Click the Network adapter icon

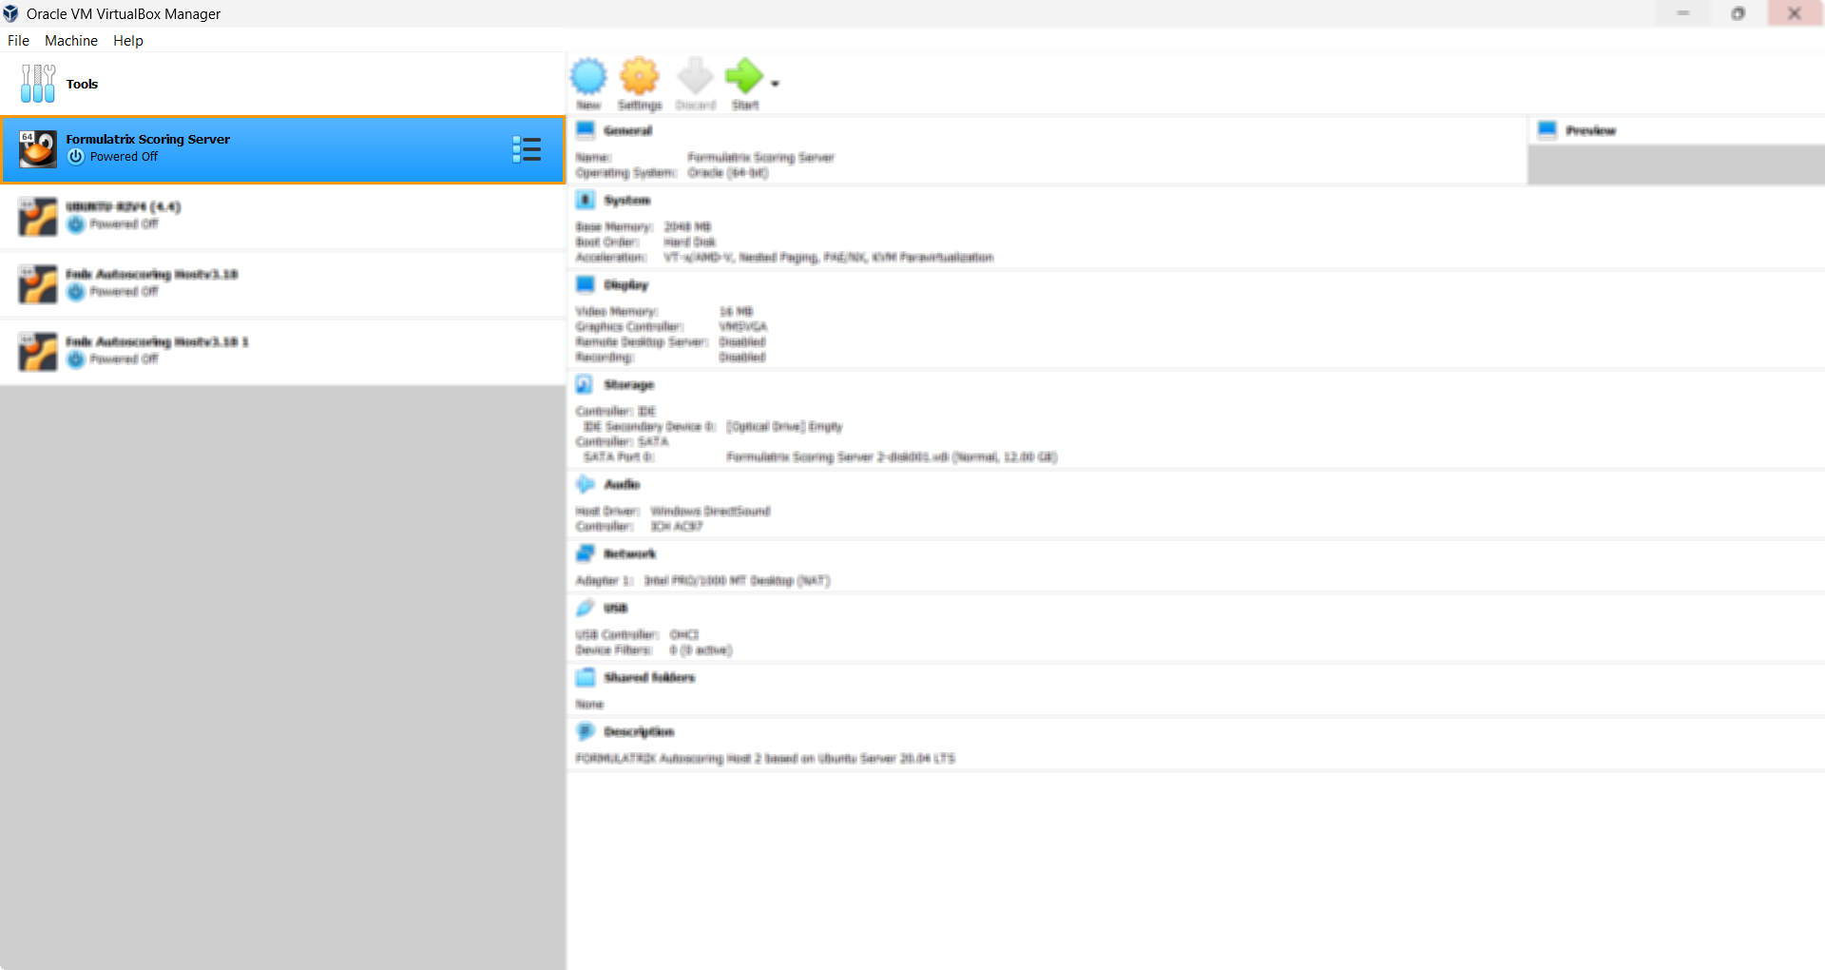click(x=586, y=553)
